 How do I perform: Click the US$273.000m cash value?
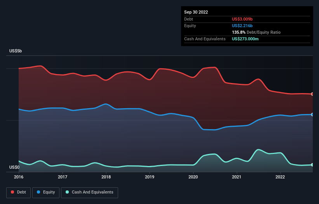coord(245,39)
